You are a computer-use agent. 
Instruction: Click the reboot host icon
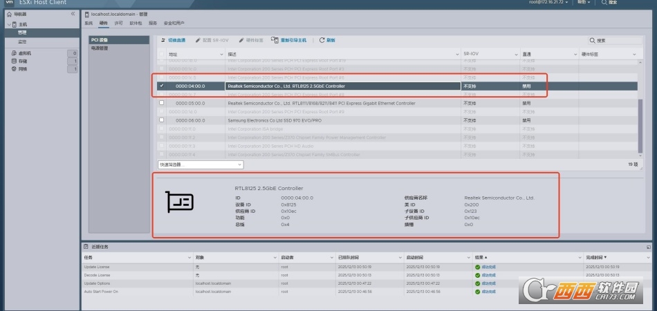coord(275,40)
